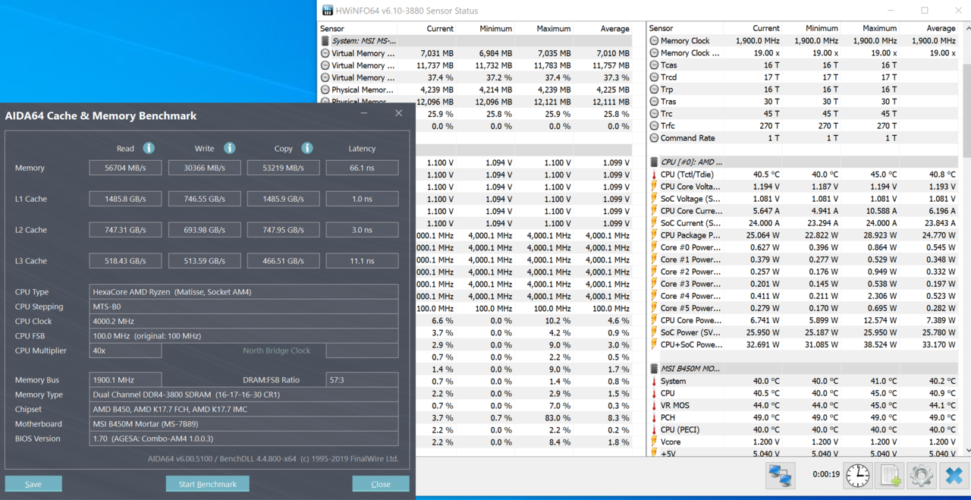
Task: Click the Memory Write value 30366 MB/s
Action: coord(204,168)
